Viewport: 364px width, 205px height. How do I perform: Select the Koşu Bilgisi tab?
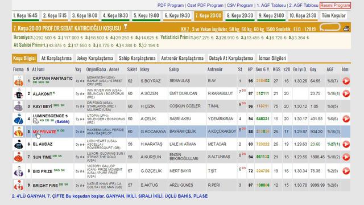coord(24,58)
